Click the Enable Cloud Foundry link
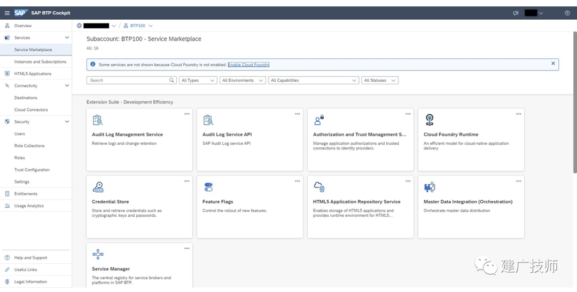Image resolution: width=577 pixels, height=292 pixels. 249,65
